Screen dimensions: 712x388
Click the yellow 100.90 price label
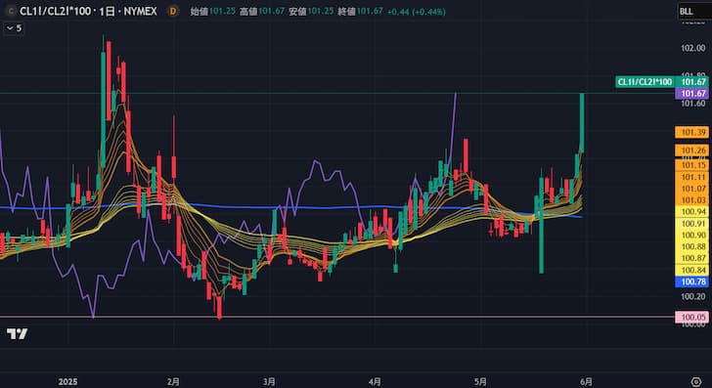coord(692,235)
